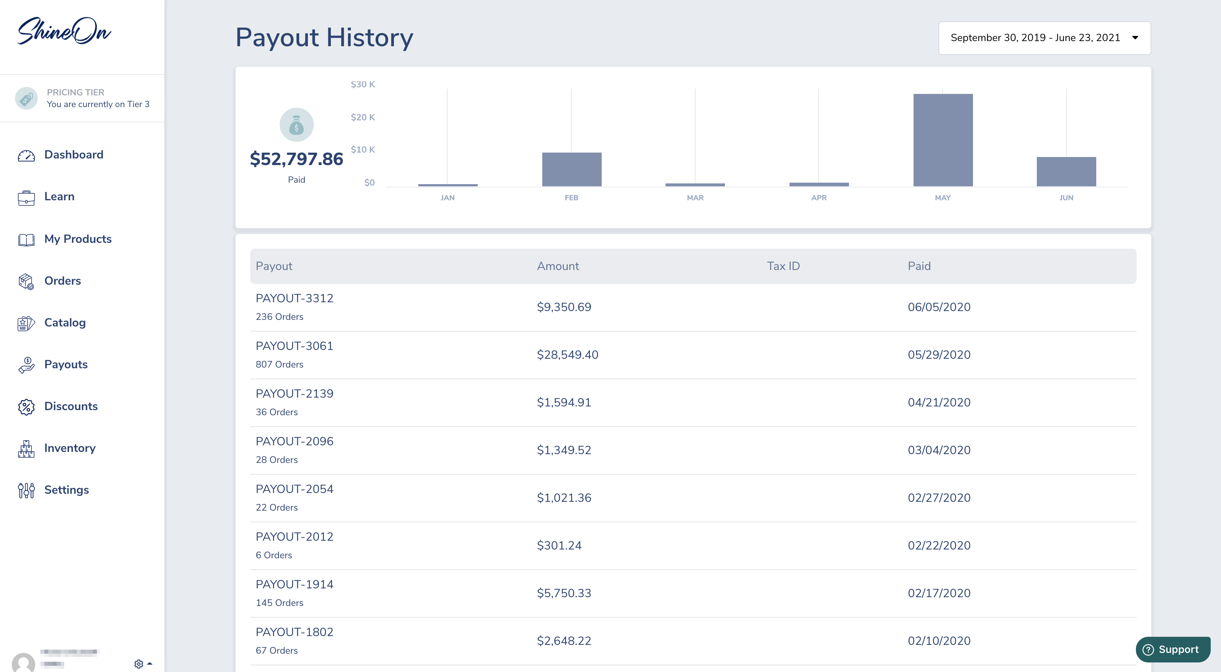Click the money bag icon above the paid total
Viewport: 1221px width, 672px height.
[x=296, y=124]
